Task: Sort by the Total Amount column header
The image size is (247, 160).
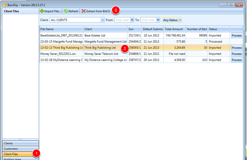Action: [x=174, y=29]
